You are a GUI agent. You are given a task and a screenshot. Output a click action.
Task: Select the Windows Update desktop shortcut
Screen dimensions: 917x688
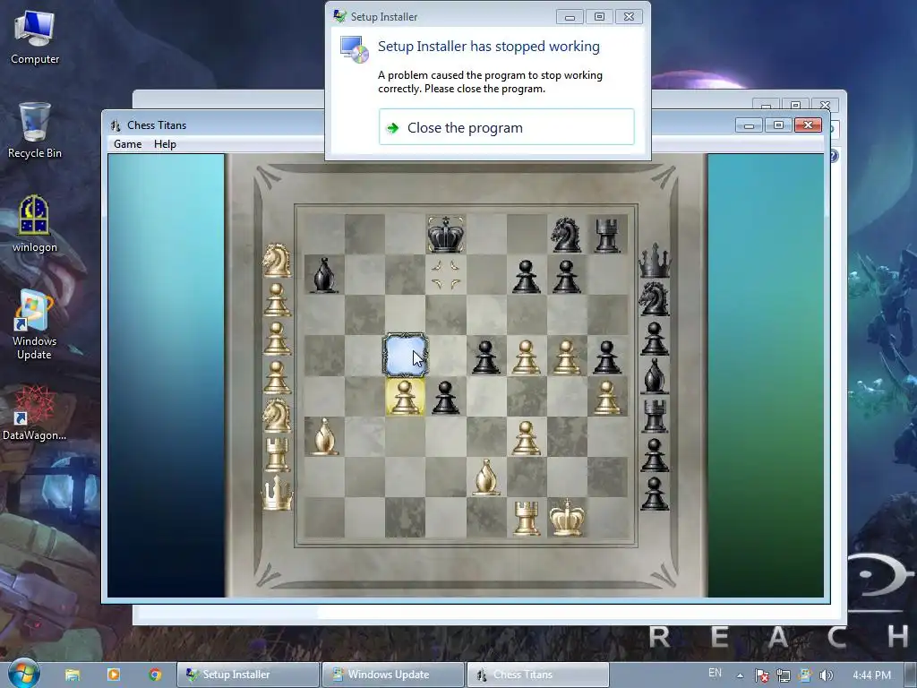click(34, 325)
